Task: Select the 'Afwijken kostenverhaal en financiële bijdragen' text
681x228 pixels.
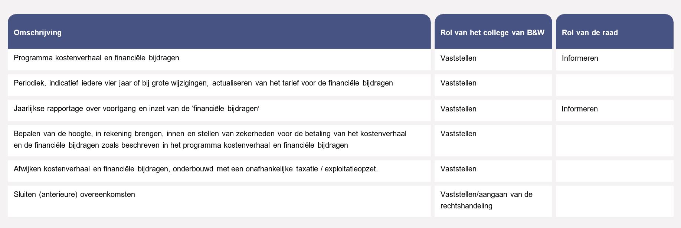Action: (196, 169)
